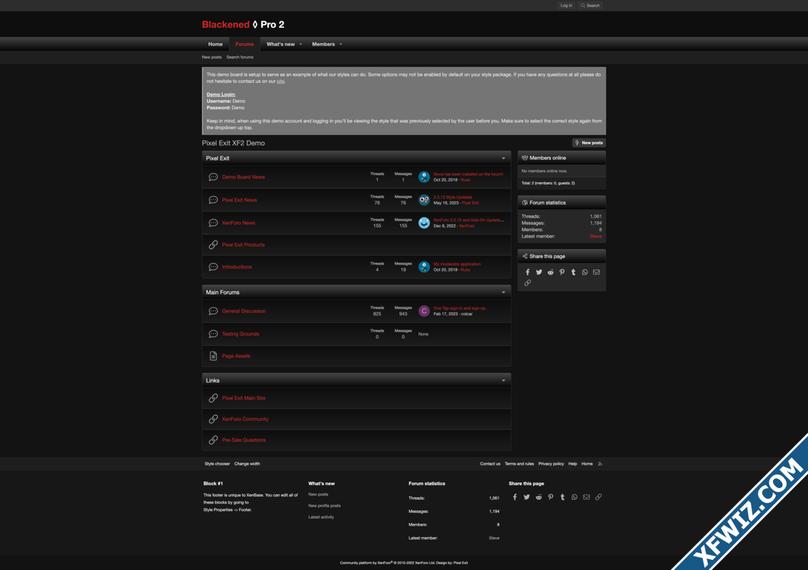Open the XenForo News forum
This screenshot has width=808, height=570.
(x=238, y=223)
